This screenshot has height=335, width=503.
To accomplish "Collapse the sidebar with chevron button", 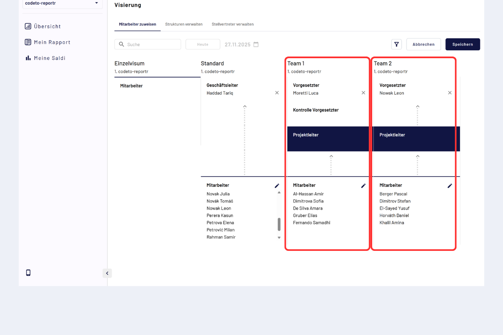I will (x=107, y=273).
